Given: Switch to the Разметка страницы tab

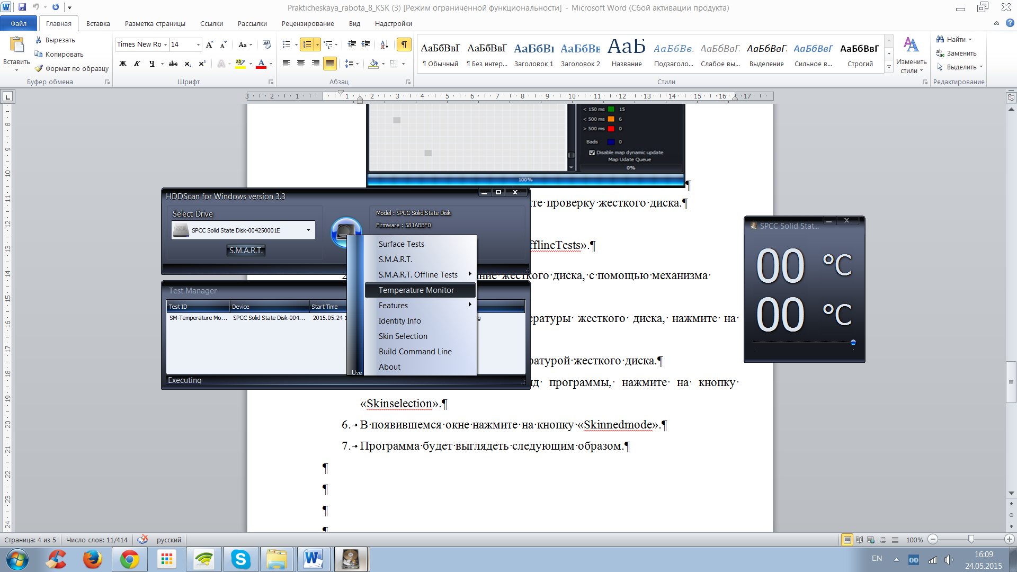Looking at the screenshot, I should 155,23.
